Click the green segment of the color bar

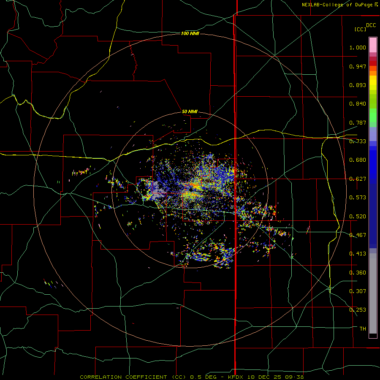click(x=373, y=115)
